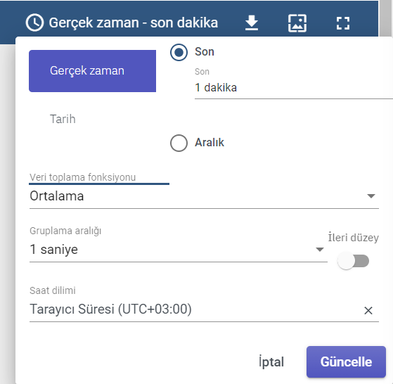Click the Güncelle button

(x=346, y=361)
